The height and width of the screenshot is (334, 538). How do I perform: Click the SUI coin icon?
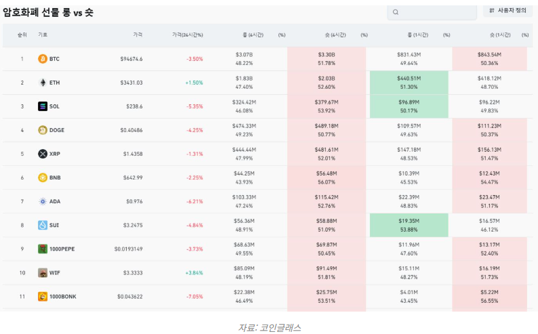tap(43, 225)
